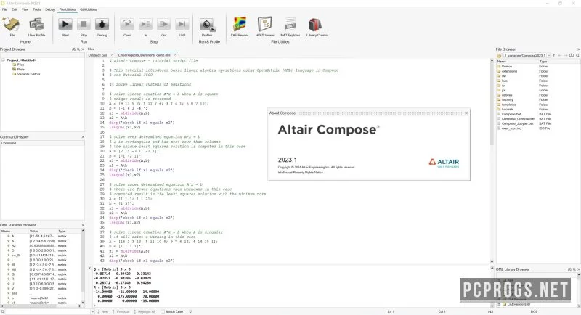Image resolution: width=581 pixels, height=315 pixels.
Task: Close the File Browser panel
Action: click(578, 49)
